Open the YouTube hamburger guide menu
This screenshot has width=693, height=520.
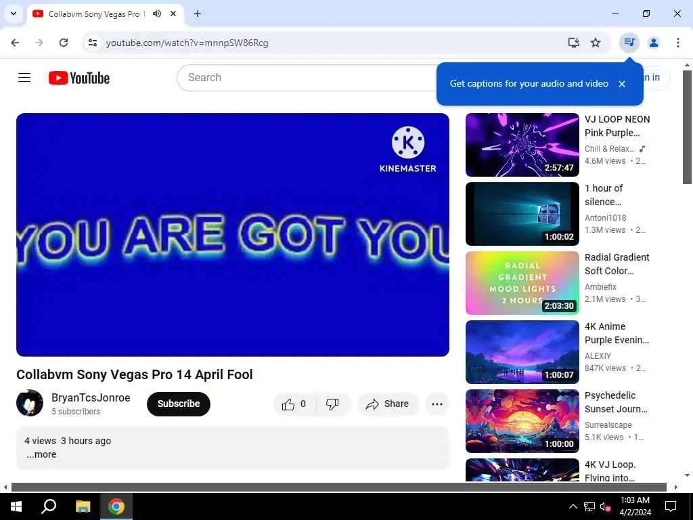pos(24,78)
